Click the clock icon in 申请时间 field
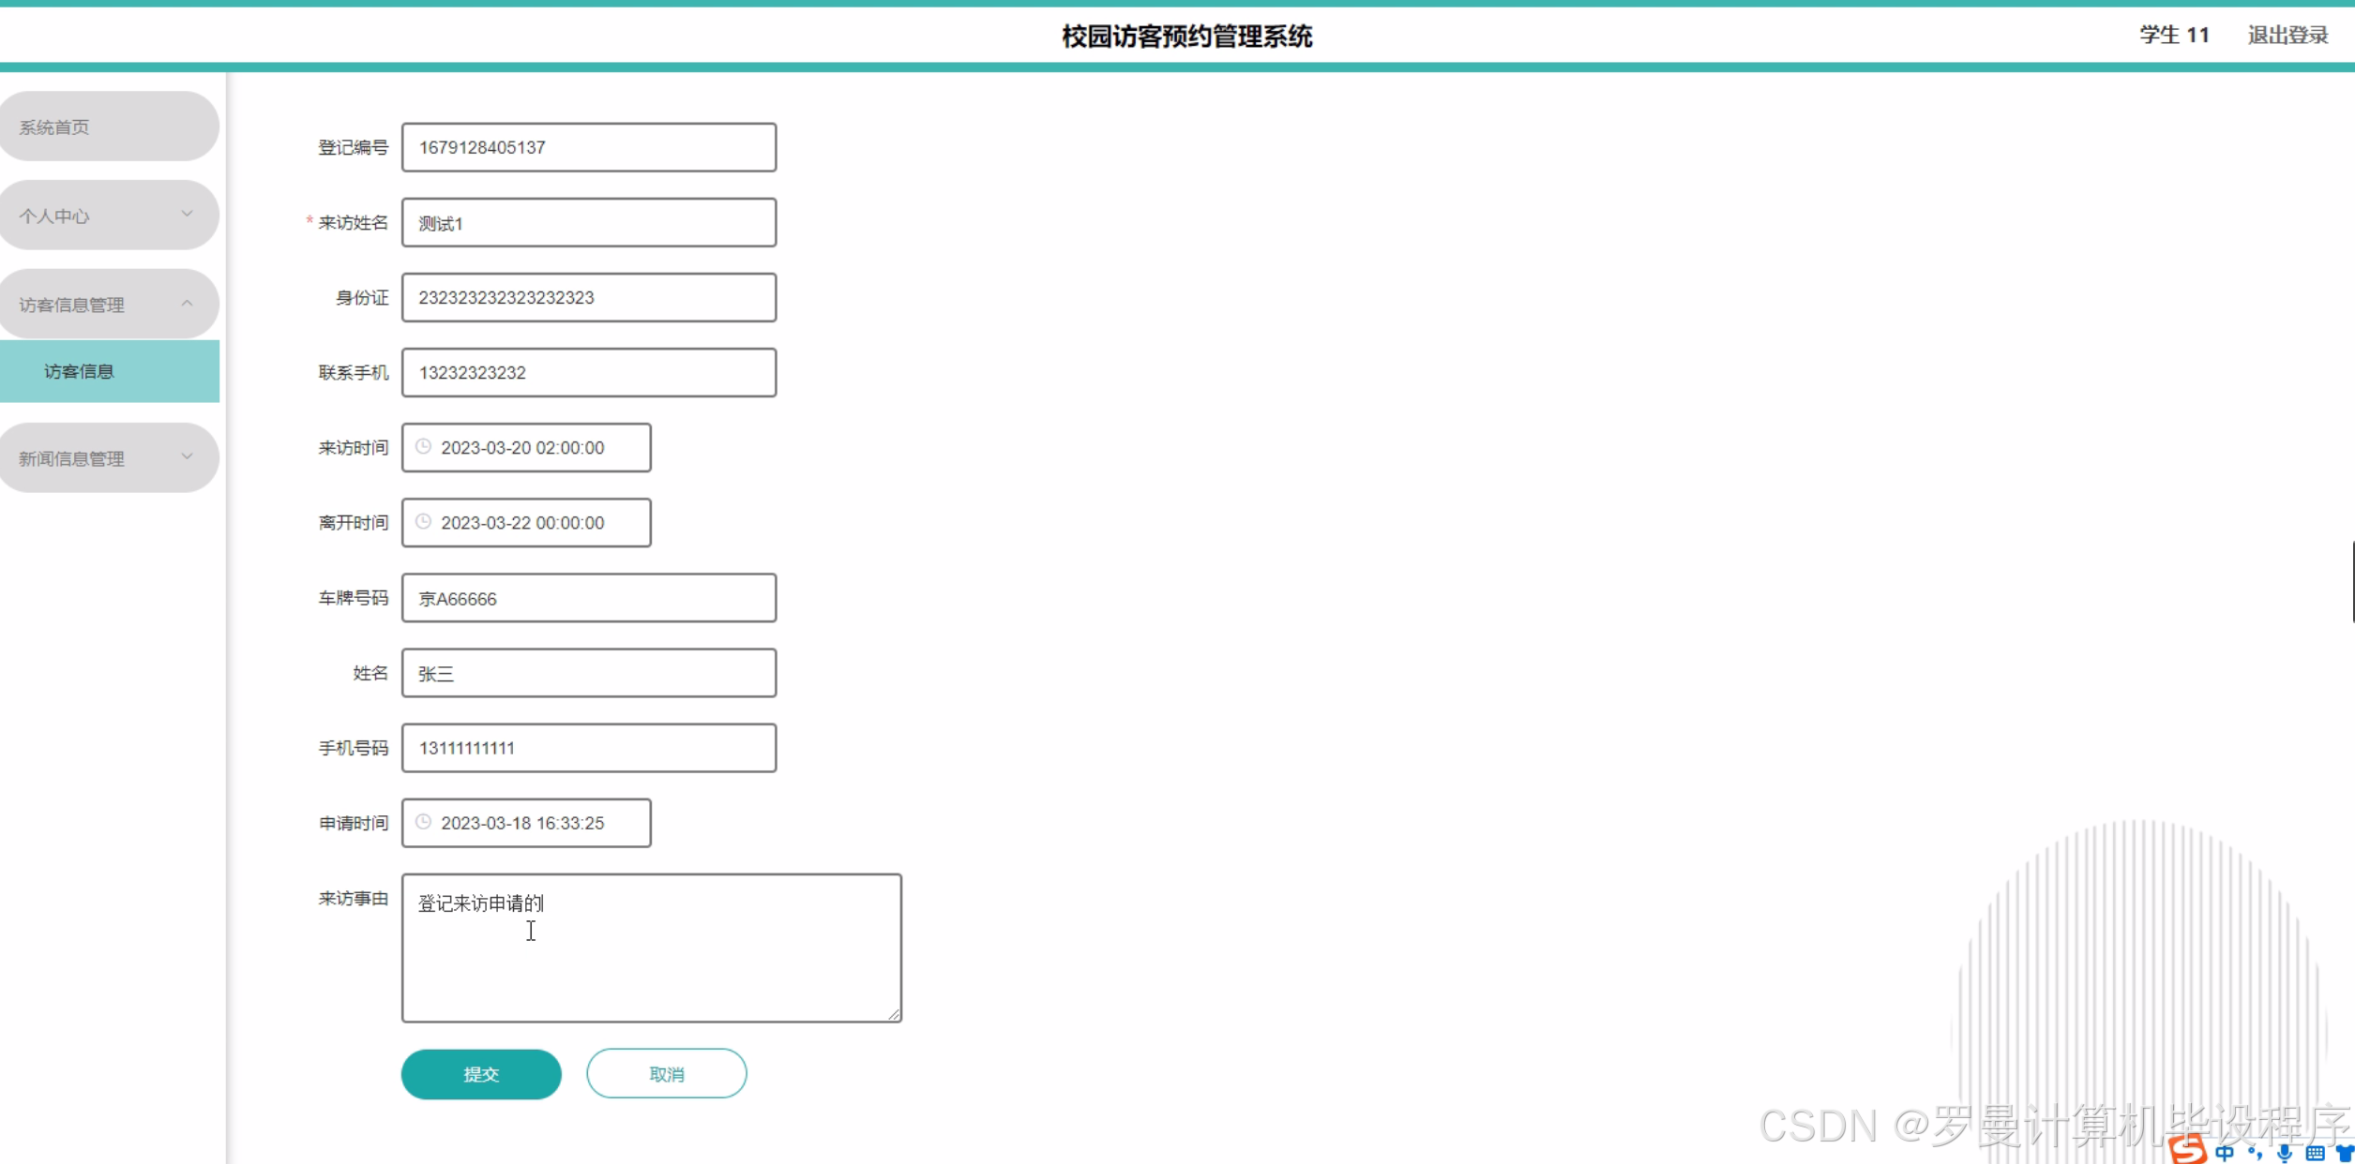 coord(423,822)
